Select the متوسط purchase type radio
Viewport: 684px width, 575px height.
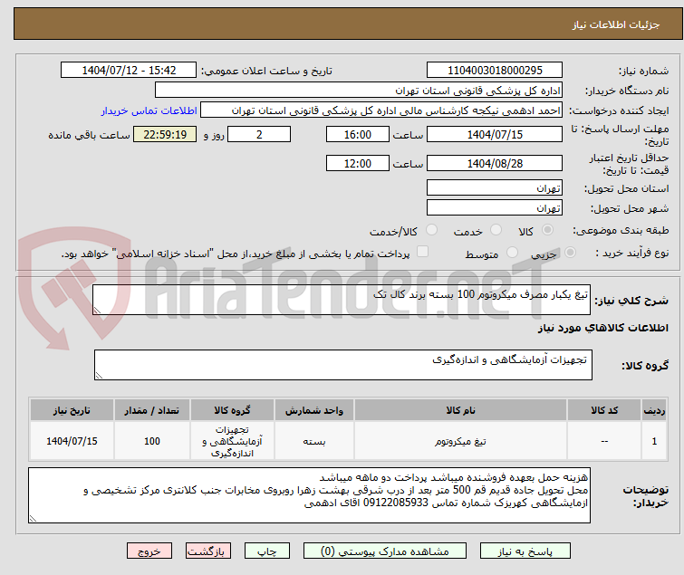[x=512, y=253]
